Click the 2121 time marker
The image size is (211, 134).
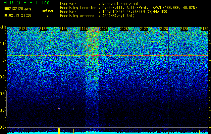tap(23, 29)
